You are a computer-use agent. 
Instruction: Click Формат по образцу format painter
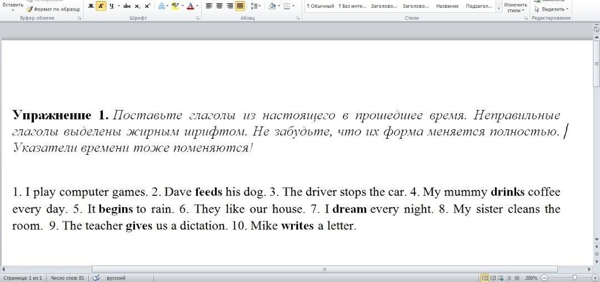(53, 9)
